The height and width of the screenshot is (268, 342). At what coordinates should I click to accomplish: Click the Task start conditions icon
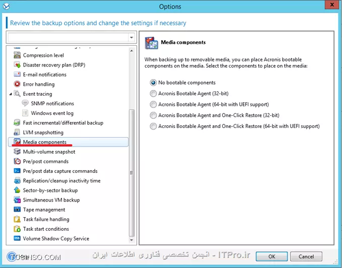coord(17,229)
